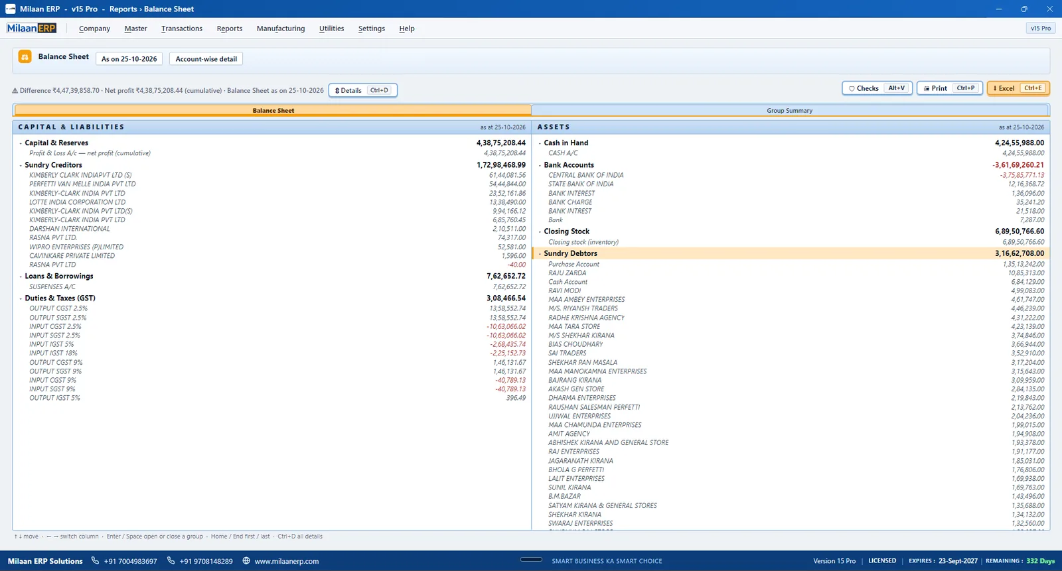The width and height of the screenshot is (1062, 571).
Task: Select the STATE BANK OF INDIA row
Action: coord(791,184)
